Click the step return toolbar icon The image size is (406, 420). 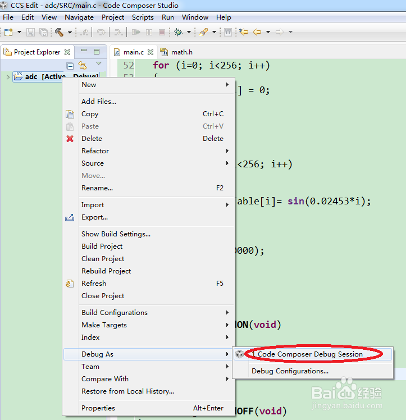pos(85,32)
